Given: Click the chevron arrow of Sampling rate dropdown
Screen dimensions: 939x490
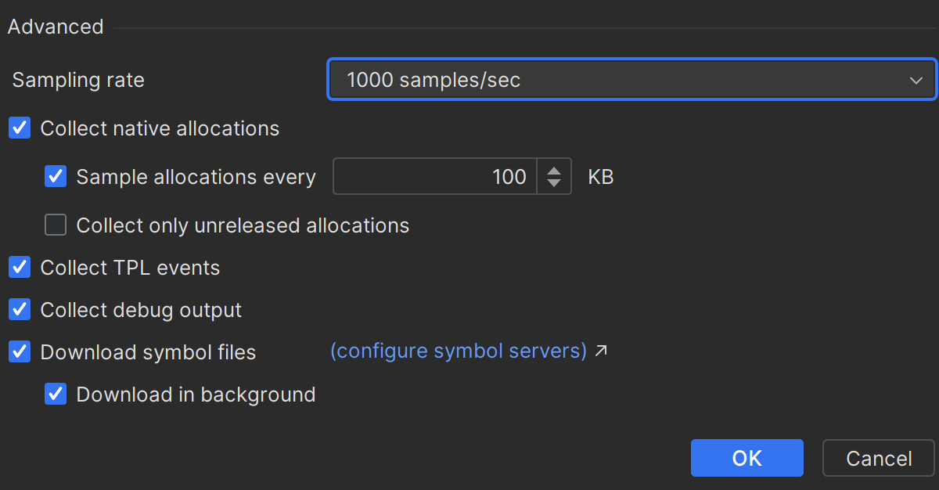Looking at the screenshot, I should tap(916, 80).
